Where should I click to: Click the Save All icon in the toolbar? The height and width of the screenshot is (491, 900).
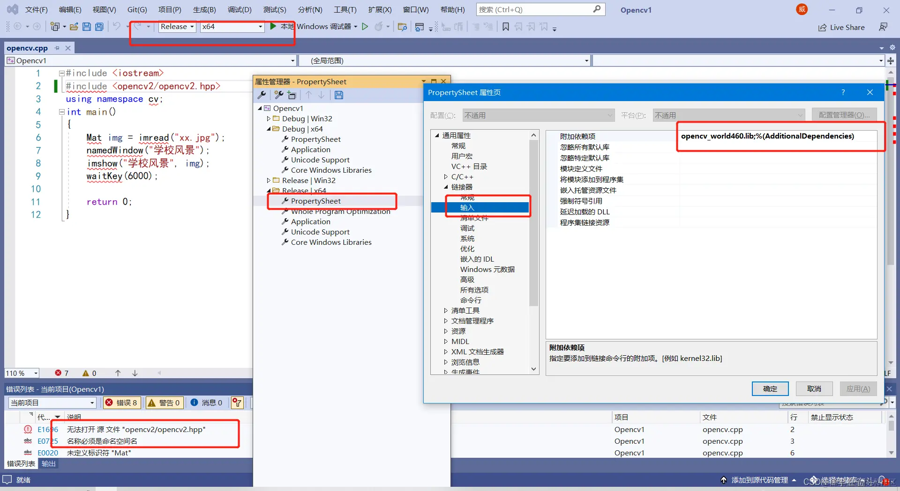[x=99, y=27]
